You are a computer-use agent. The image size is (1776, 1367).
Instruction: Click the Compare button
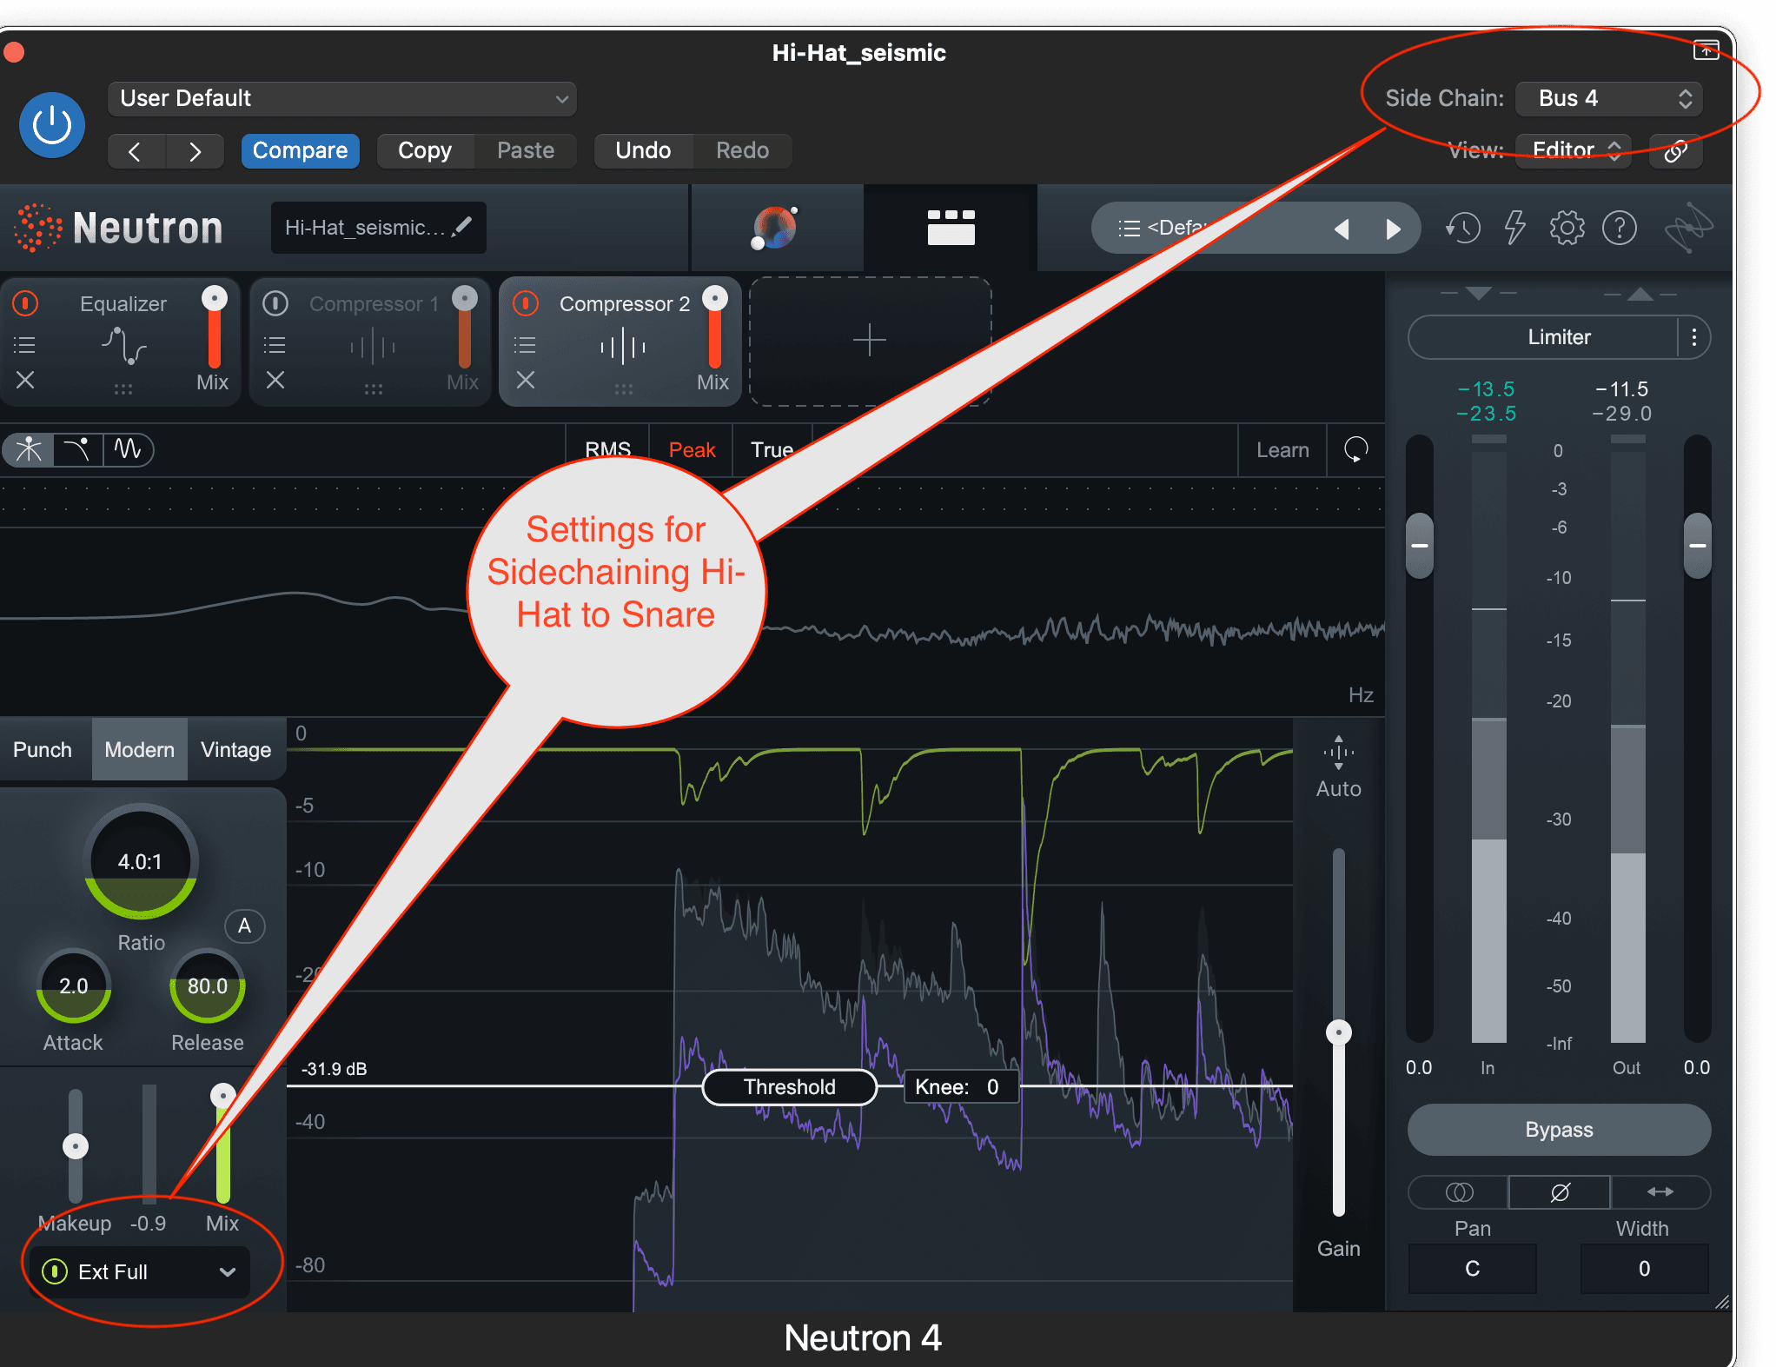click(300, 150)
